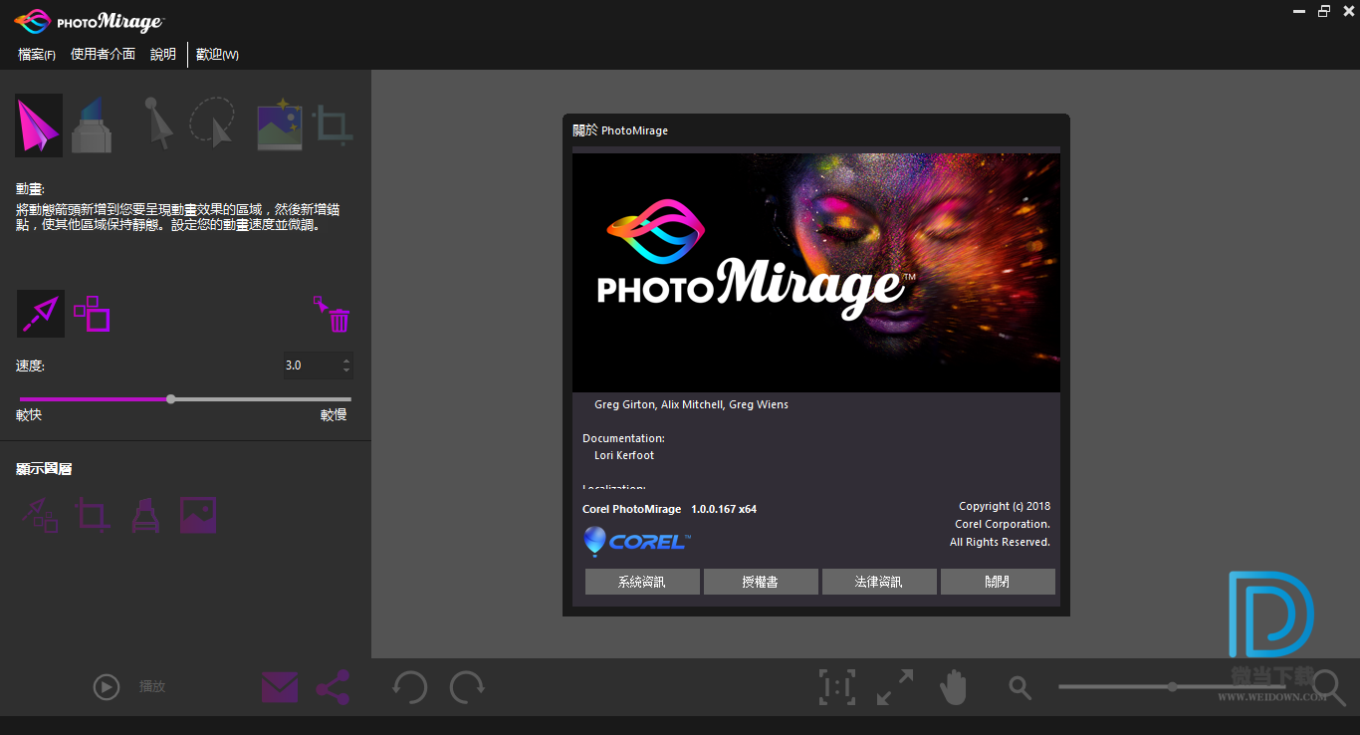1360x735 pixels.
Task: Click the Corel logo in About dialog
Action: tap(636, 541)
